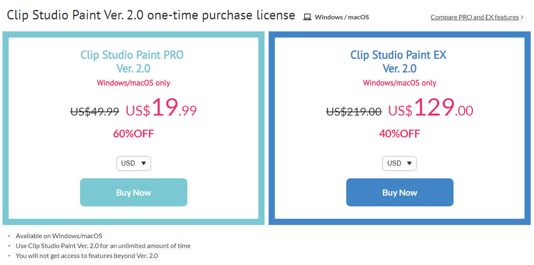Click Buy Now for Clip Studio Paint EX
Viewport: 534px width, 265px height.
click(399, 192)
